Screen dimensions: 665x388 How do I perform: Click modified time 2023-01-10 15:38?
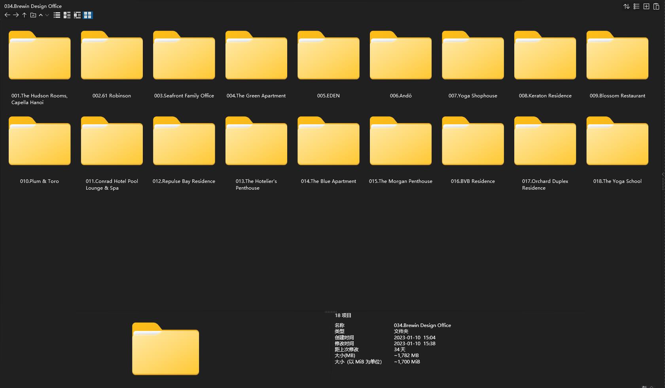click(x=415, y=343)
